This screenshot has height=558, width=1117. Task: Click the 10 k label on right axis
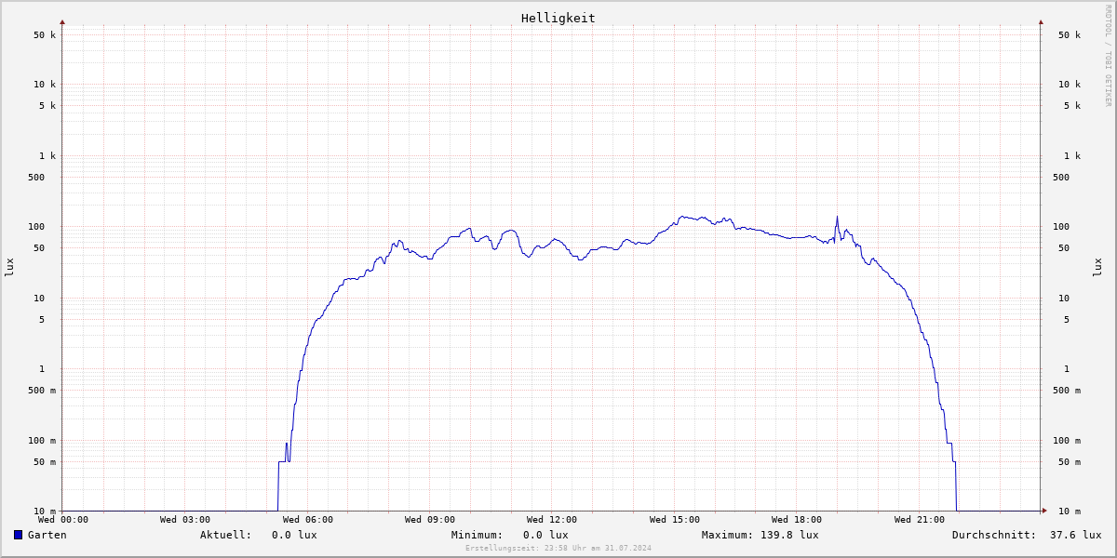click(x=1070, y=85)
